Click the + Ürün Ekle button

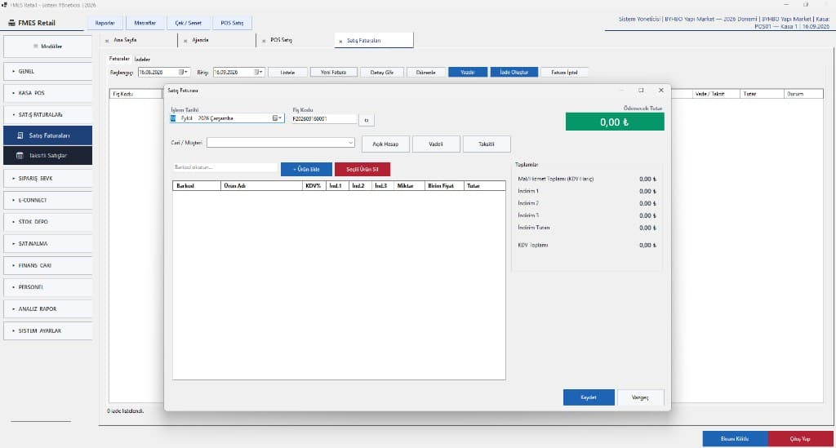(307, 169)
